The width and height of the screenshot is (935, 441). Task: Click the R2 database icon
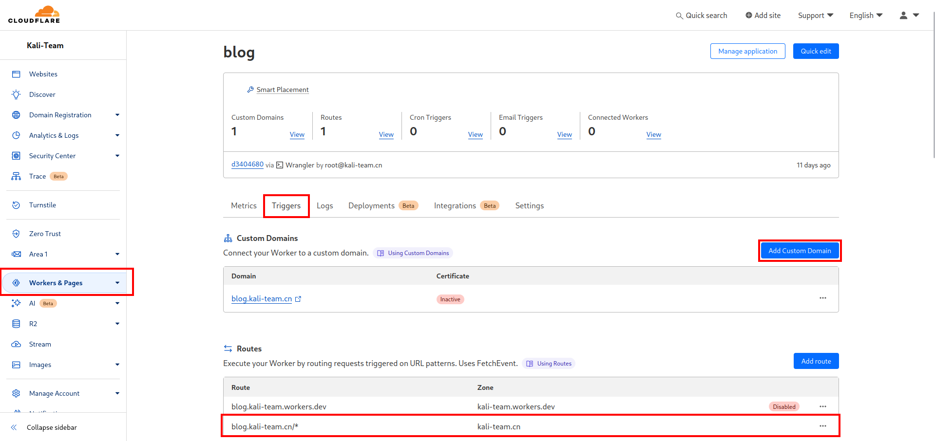pos(16,324)
